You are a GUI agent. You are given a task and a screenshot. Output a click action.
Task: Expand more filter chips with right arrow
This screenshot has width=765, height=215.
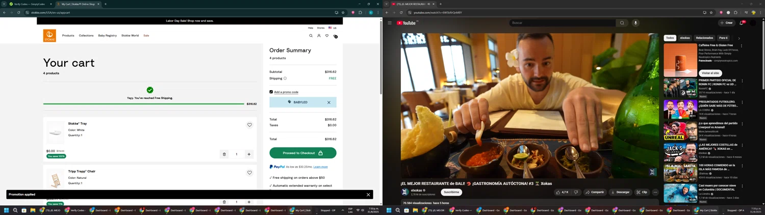(x=739, y=38)
